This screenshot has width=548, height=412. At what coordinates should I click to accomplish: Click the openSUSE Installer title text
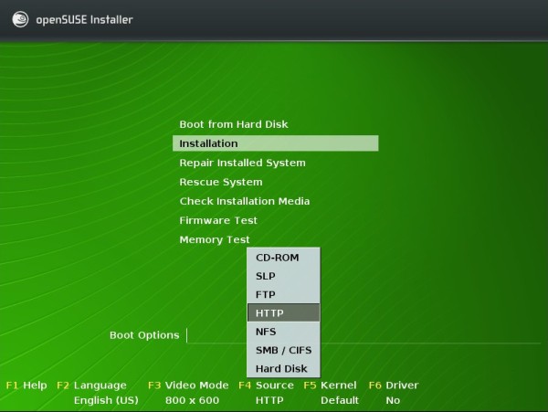click(84, 19)
